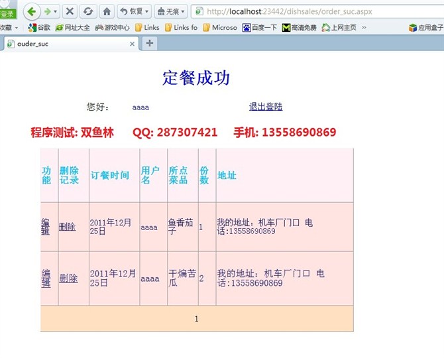Open the 谷歌 bookmark
This screenshot has height=358, width=444.
point(39,28)
